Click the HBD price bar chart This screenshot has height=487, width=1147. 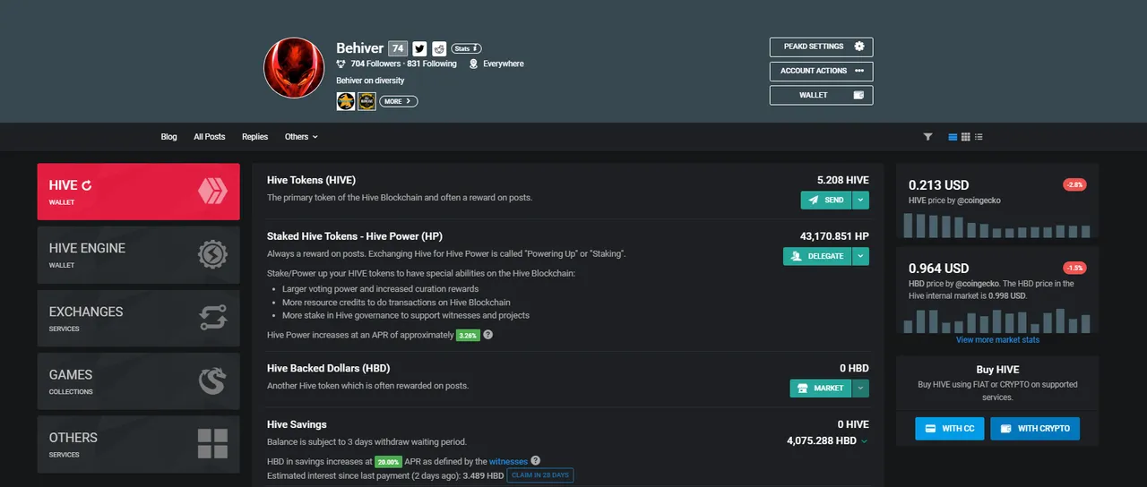pyautogui.click(x=997, y=320)
